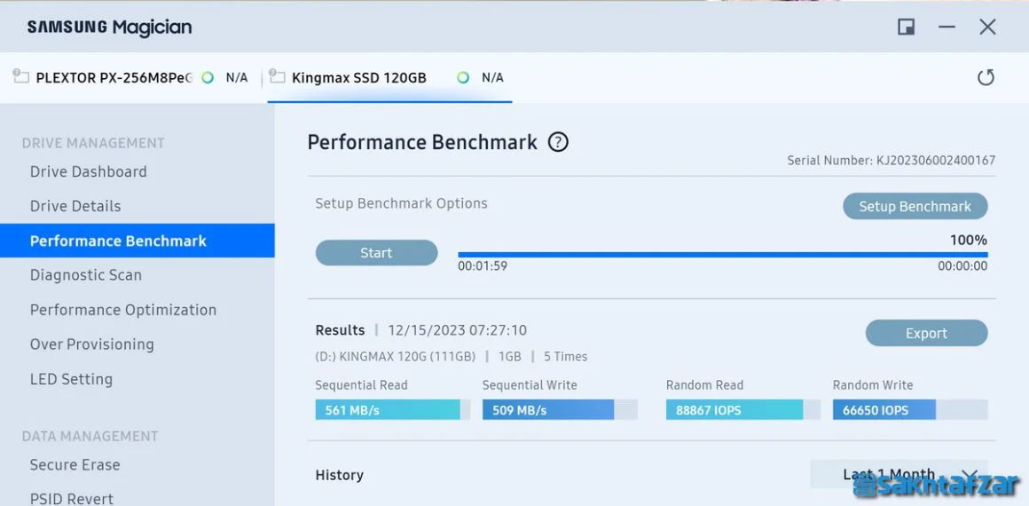
Task: Open Secure Erase
Action: coord(75,464)
